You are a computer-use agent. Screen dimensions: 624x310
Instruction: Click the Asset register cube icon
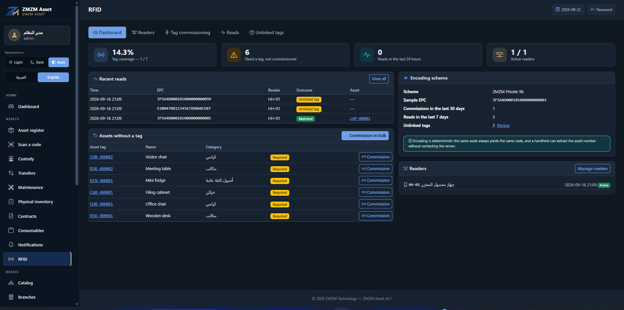click(11, 130)
